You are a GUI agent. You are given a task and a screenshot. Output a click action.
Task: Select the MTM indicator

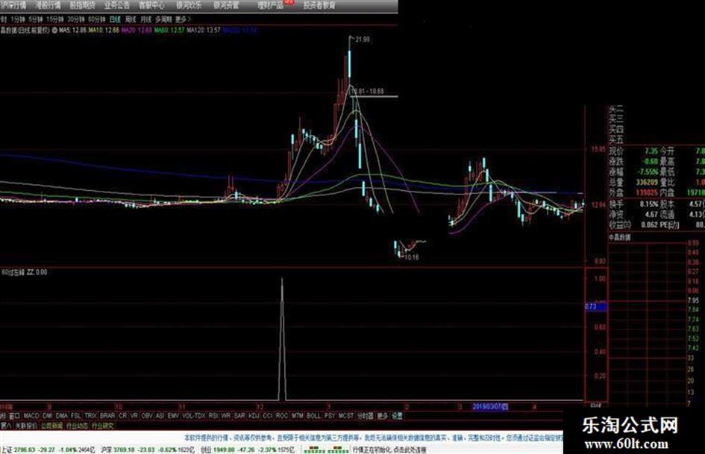coord(297,416)
